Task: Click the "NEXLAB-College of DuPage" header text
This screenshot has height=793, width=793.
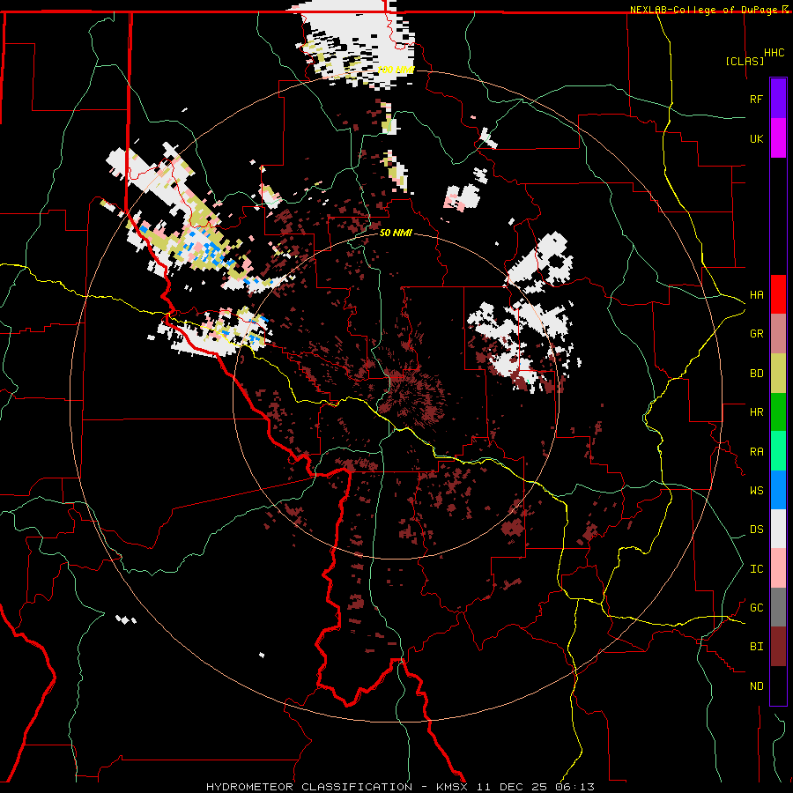Action: pos(705,10)
